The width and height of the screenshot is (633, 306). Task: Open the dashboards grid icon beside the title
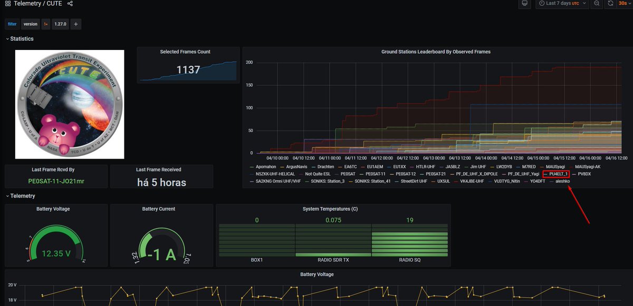click(8, 4)
